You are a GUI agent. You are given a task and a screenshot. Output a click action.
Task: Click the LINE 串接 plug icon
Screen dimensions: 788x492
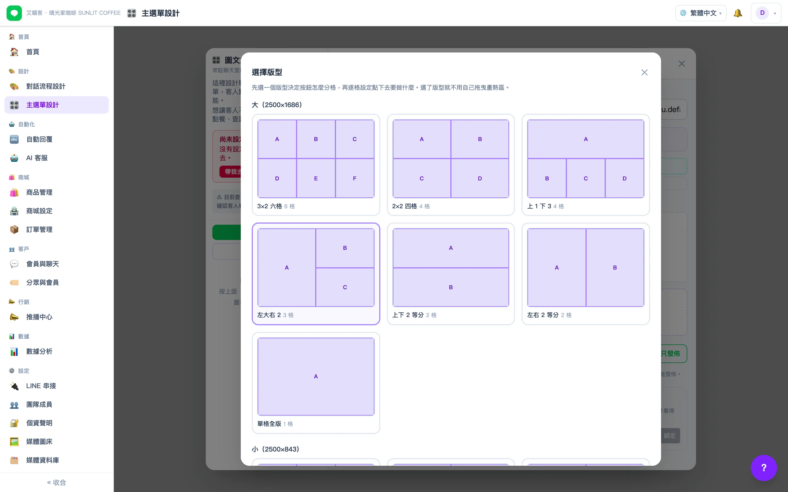coord(14,386)
